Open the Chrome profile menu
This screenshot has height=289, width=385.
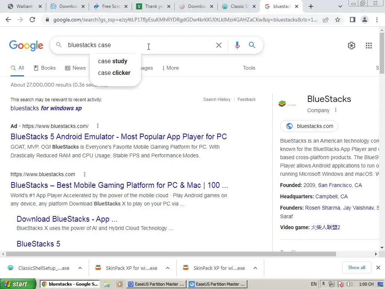[x=365, y=20]
